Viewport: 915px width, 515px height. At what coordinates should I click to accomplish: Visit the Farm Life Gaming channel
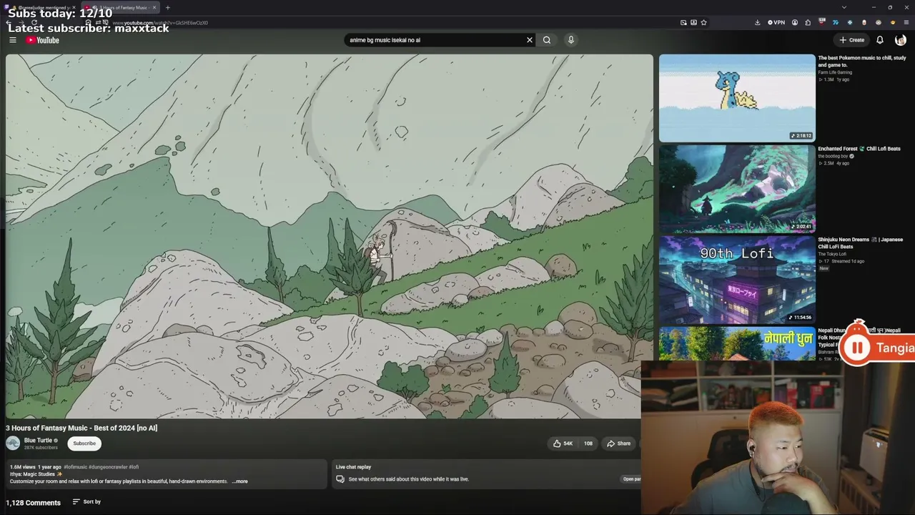click(835, 72)
